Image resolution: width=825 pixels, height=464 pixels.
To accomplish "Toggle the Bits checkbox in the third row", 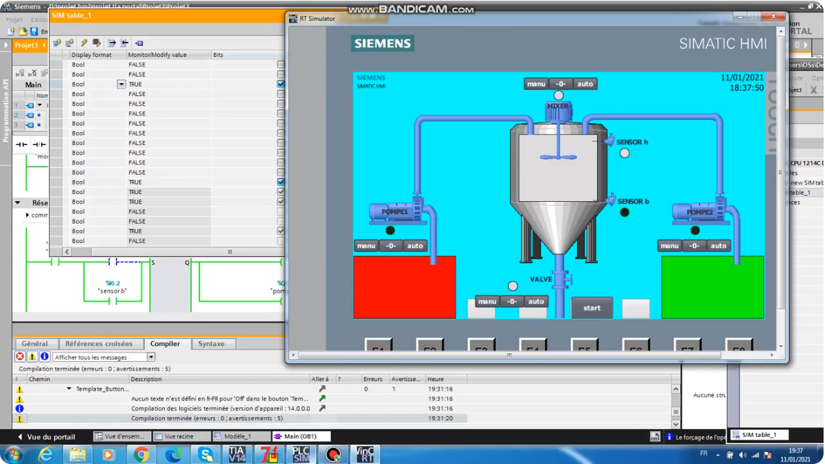I will 281,84.
